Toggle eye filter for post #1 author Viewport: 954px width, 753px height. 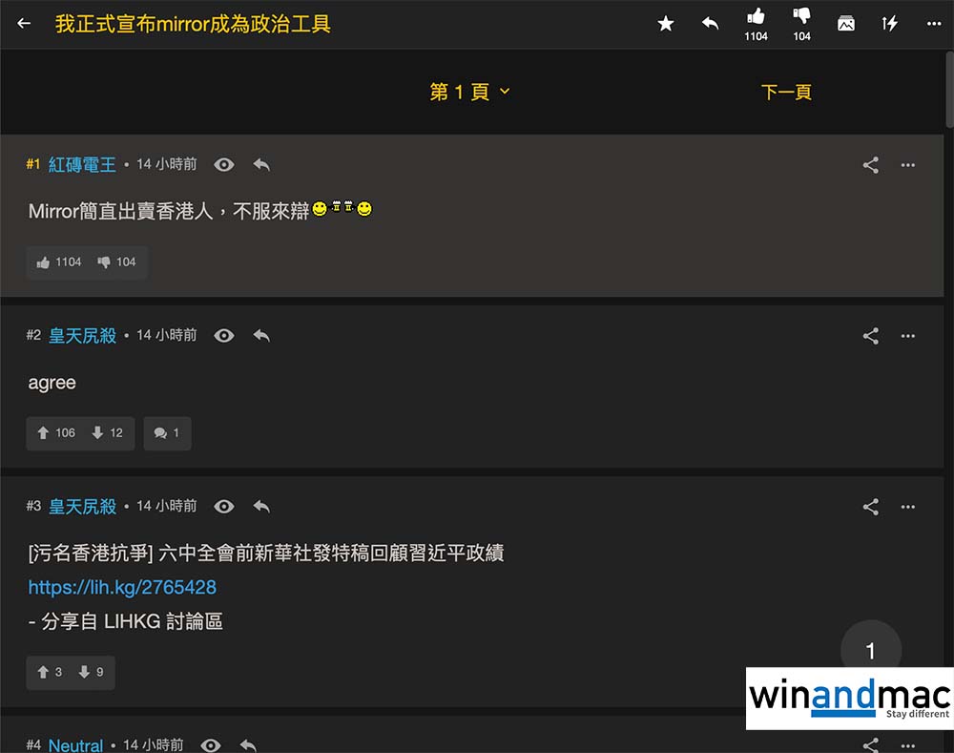[224, 164]
